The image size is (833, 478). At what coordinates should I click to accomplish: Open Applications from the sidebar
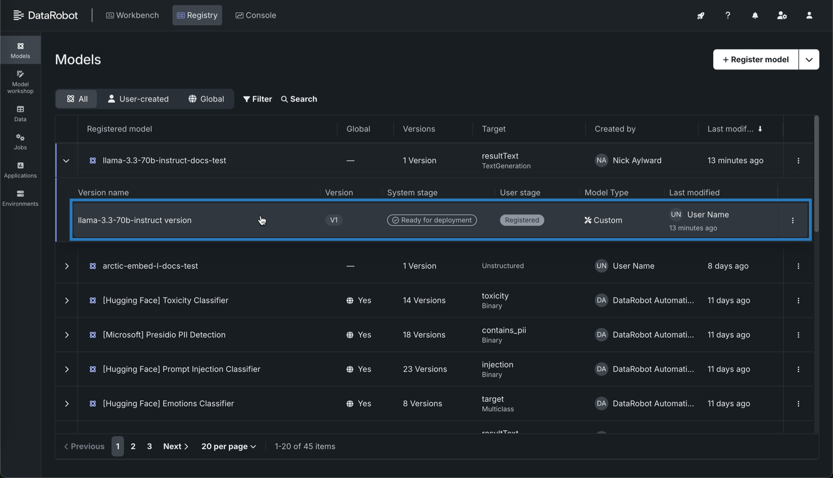(20, 170)
